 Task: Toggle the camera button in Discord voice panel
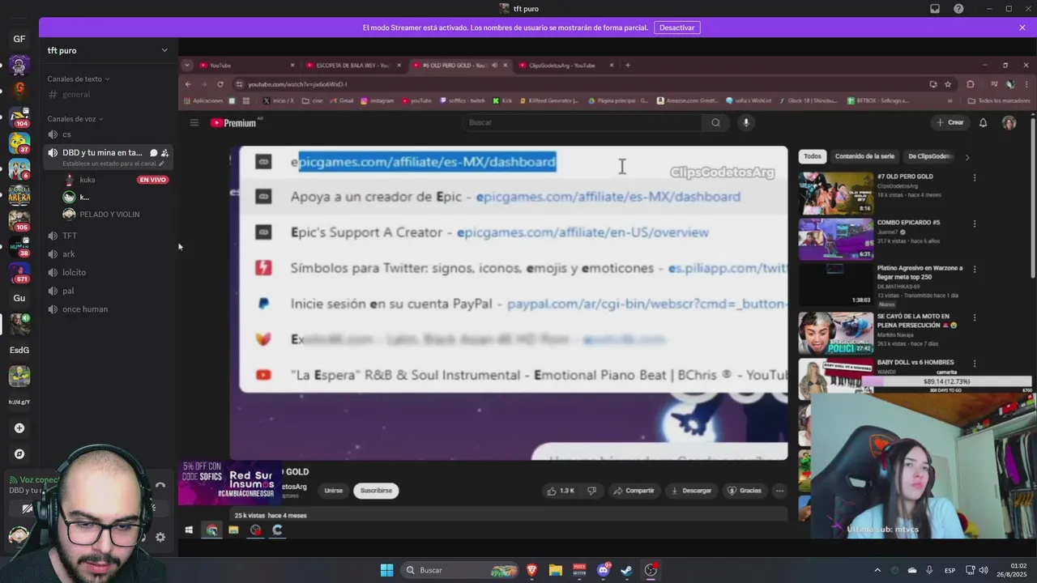(x=28, y=509)
